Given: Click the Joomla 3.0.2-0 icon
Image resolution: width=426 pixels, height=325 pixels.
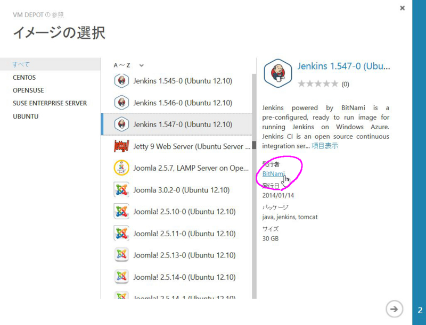Looking at the screenshot, I should click(121, 190).
